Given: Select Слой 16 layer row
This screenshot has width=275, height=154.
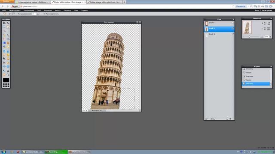Looking at the screenshot, I should click(x=219, y=35).
